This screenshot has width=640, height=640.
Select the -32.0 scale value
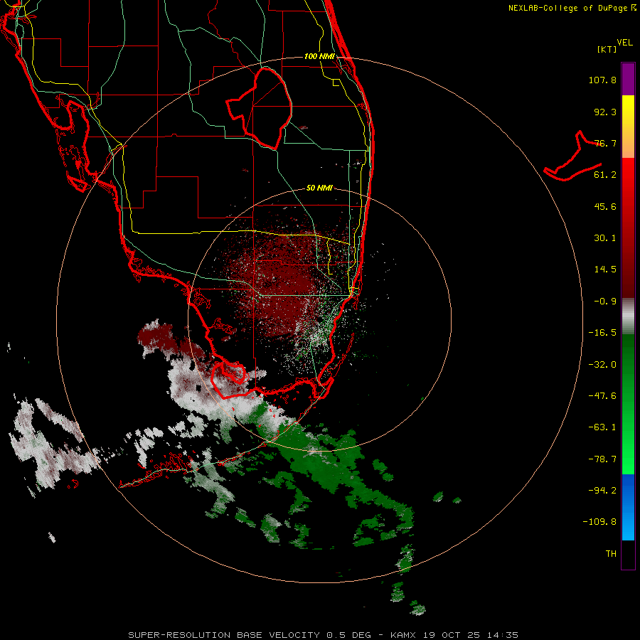[x=602, y=365]
